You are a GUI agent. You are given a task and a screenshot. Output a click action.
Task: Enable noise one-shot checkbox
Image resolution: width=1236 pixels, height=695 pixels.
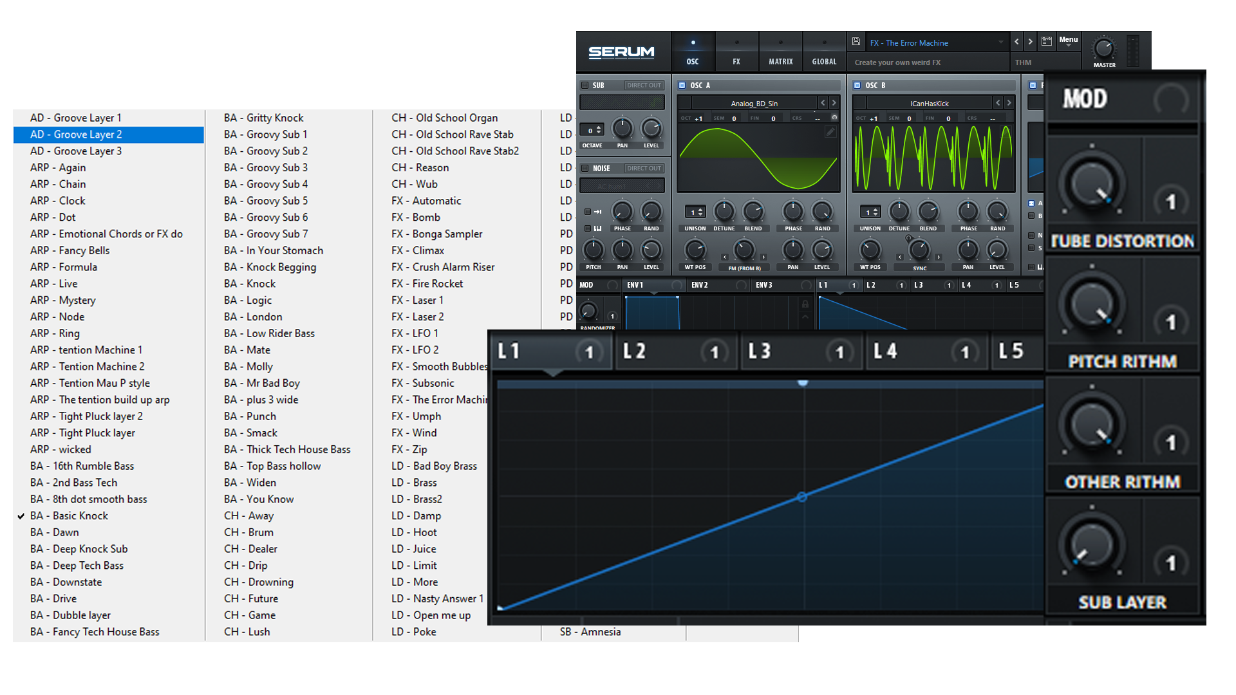tap(588, 212)
